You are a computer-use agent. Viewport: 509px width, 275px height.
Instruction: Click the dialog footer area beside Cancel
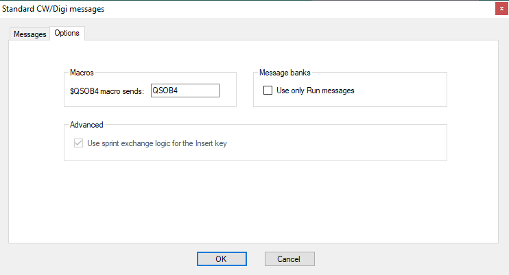point(406,259)
